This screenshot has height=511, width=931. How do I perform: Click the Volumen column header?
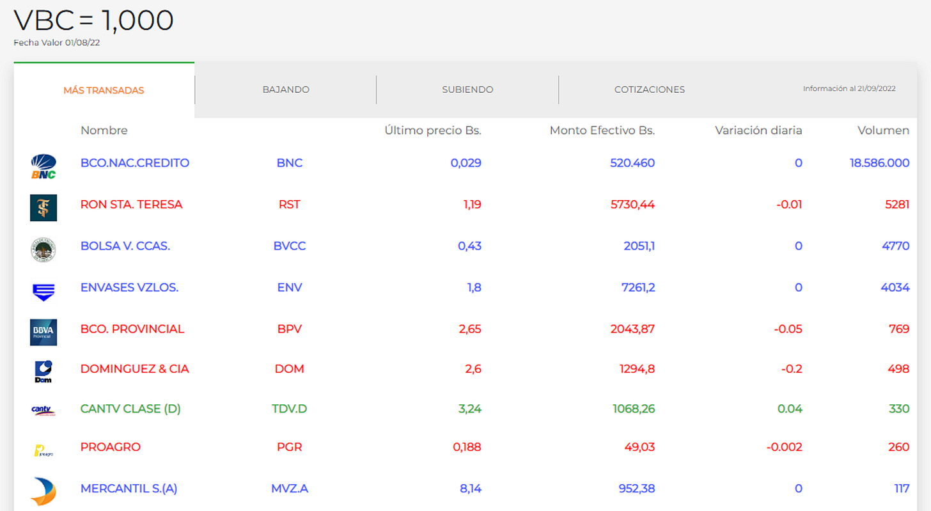click(x=884, y=130)
